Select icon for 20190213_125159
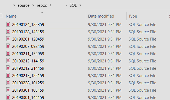This screenshot has width=170, height=100. click(8, 75)
